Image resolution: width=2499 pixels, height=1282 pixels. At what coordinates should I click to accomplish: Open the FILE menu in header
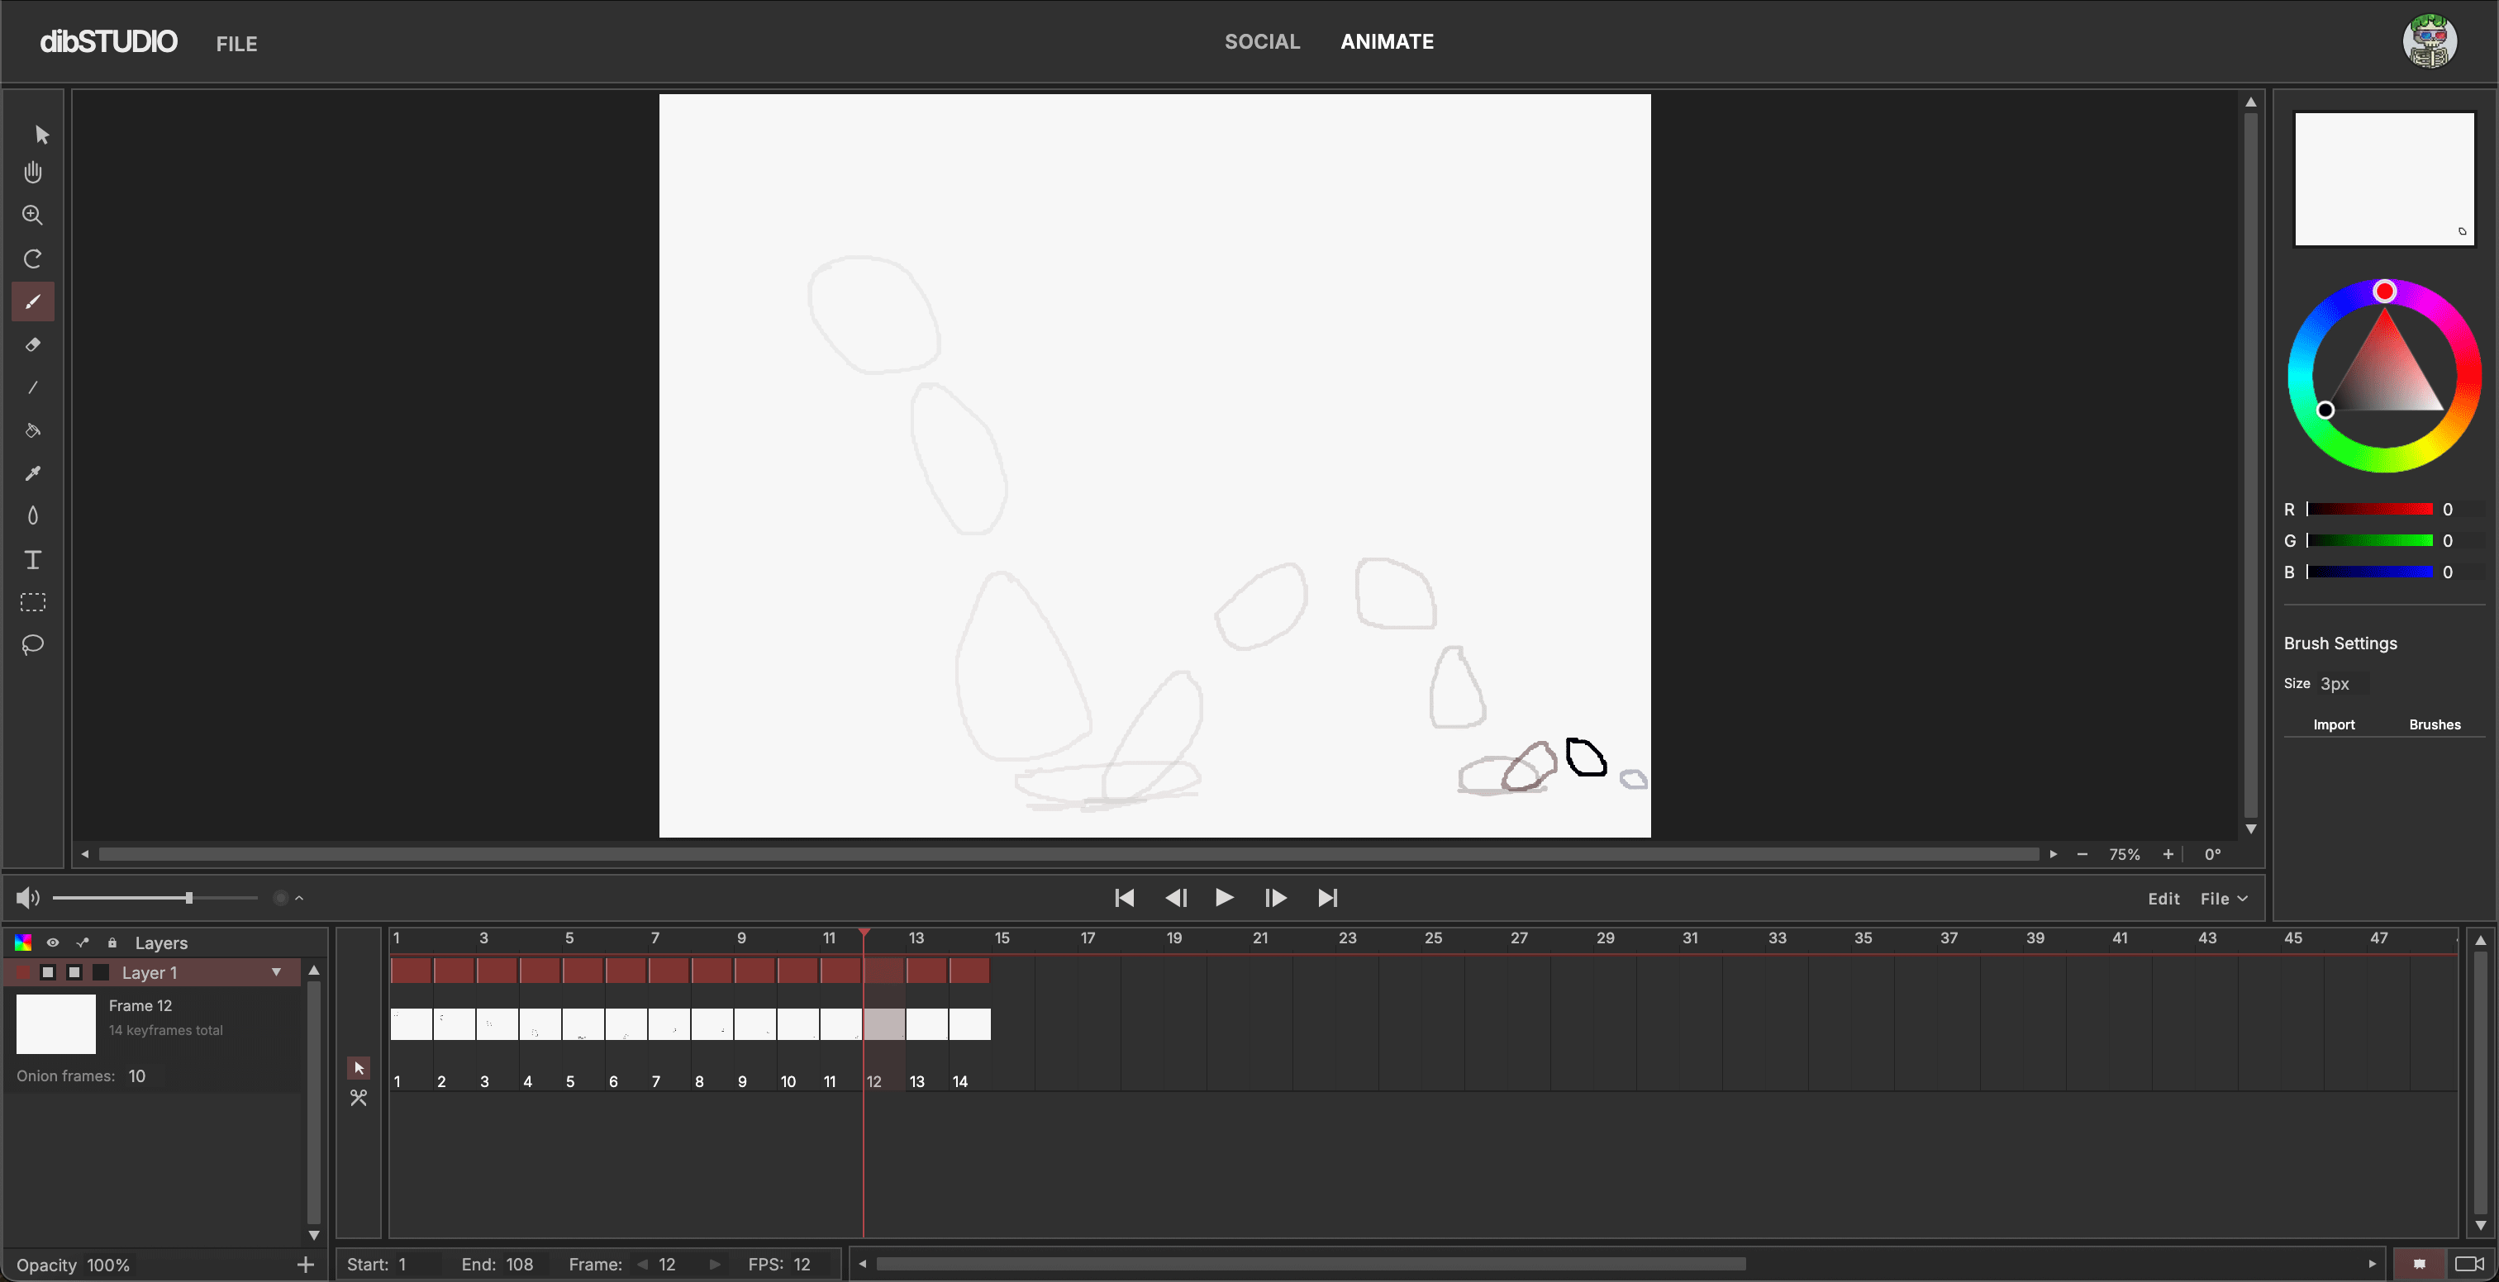click(236, 44)
